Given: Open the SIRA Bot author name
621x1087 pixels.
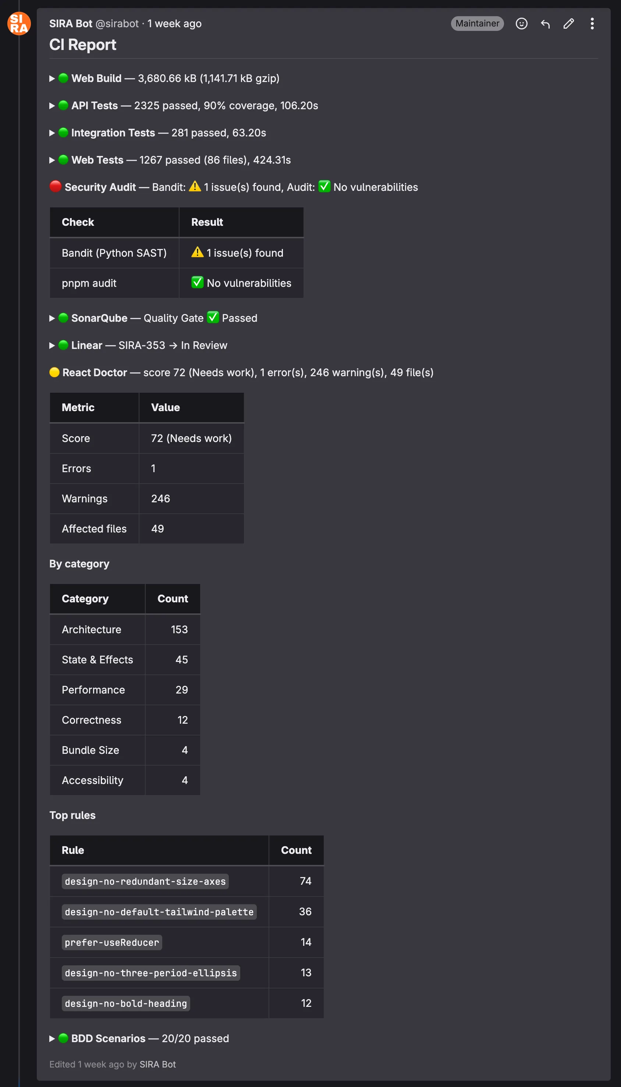Looking at the screenshot, I should [71, 24].
